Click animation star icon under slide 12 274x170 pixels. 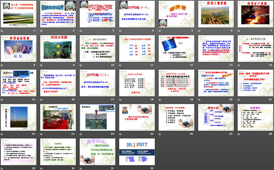click(160, 65)
